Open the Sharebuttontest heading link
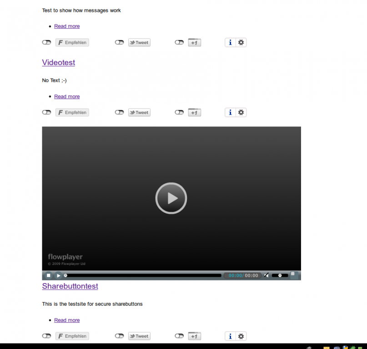The image size is (367, 349). (70, 286)
